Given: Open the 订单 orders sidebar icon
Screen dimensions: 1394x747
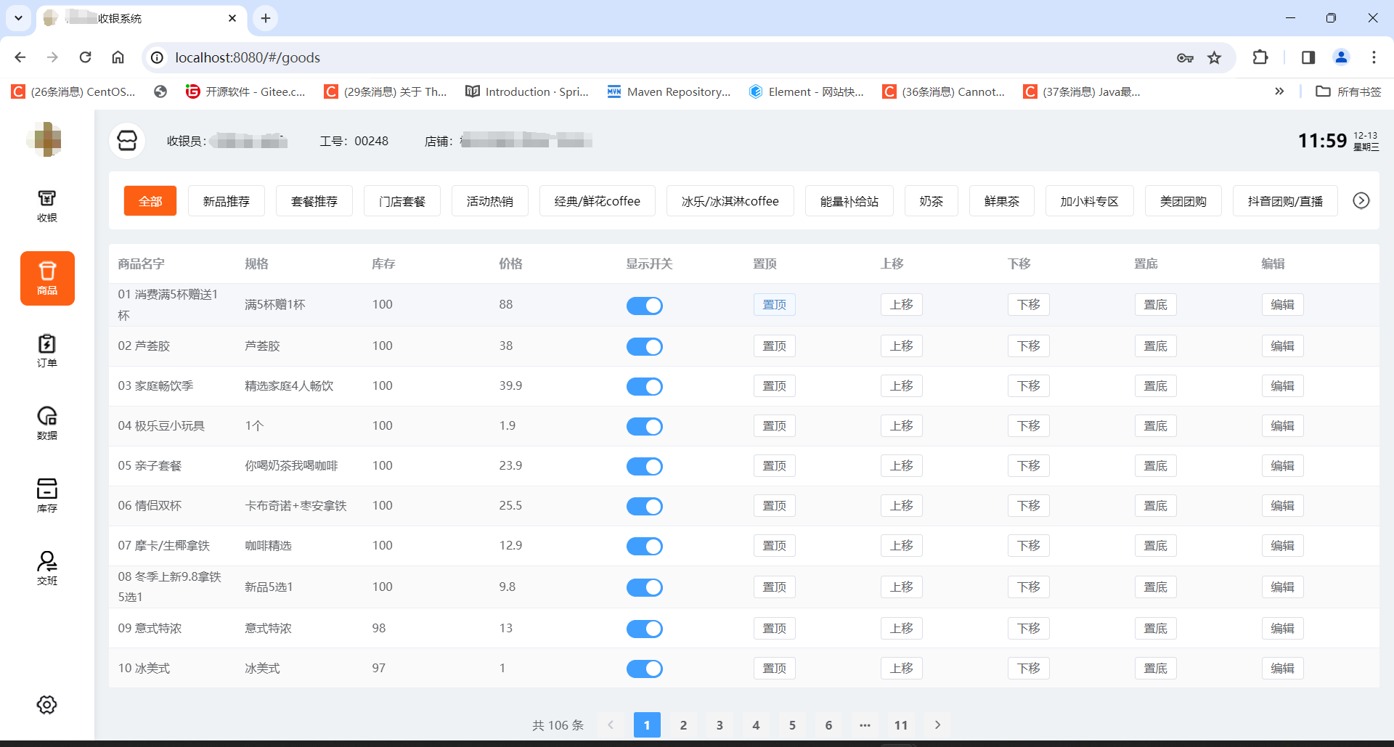Looking at the screenshot, I should coord(47,351).
